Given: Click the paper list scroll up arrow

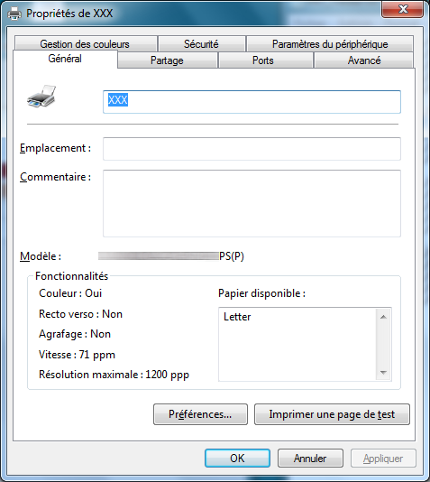Looking at the screenshot, I should (383, 317).
